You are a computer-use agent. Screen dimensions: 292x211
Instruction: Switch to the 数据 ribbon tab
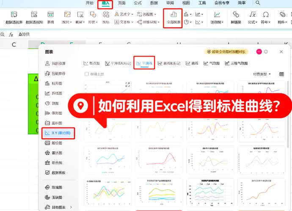(154, 3)
